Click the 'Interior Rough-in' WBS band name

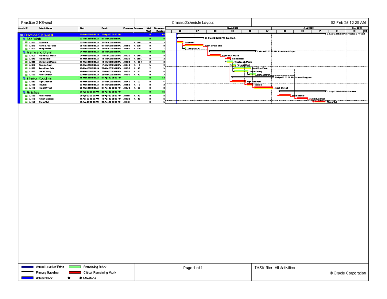pos(39,78)
